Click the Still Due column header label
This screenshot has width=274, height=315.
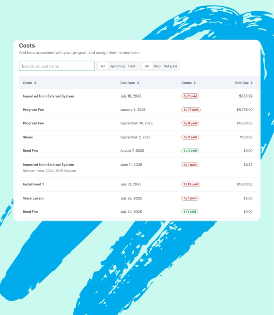pos(242,83)
